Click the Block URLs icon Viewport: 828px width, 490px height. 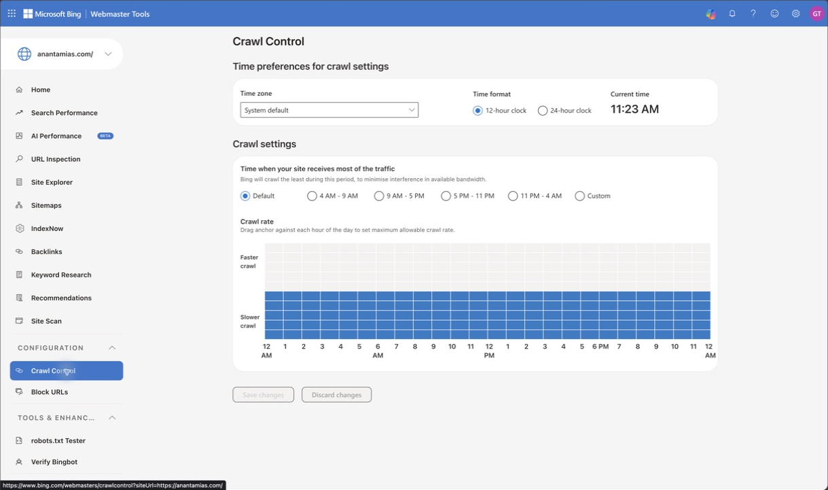tap(19, 392)
